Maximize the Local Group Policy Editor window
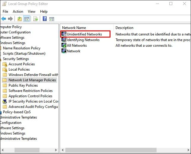The height and width of the screenshot is (154, 191). pyautogui.click(x=171, y=4)
